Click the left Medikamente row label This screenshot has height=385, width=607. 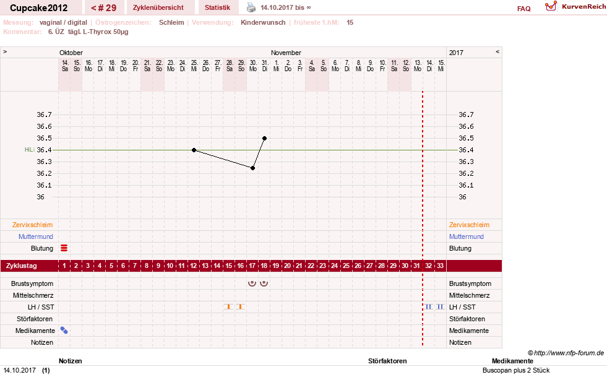(35, 331)
